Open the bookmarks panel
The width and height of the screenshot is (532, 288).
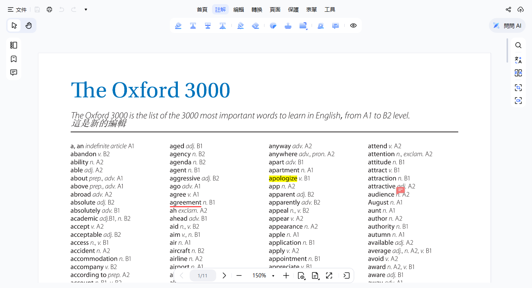coord(14,59)
